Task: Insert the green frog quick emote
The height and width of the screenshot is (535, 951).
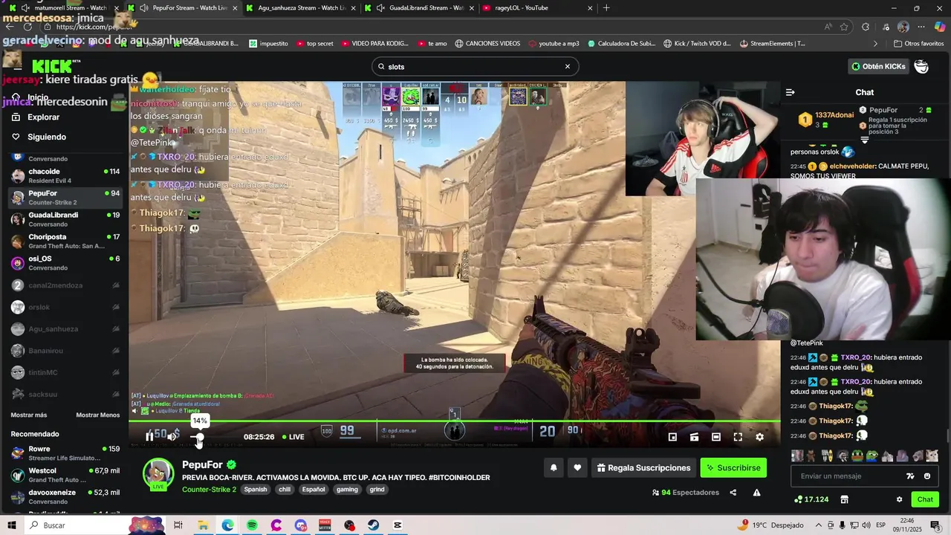Action: point(857,455)
